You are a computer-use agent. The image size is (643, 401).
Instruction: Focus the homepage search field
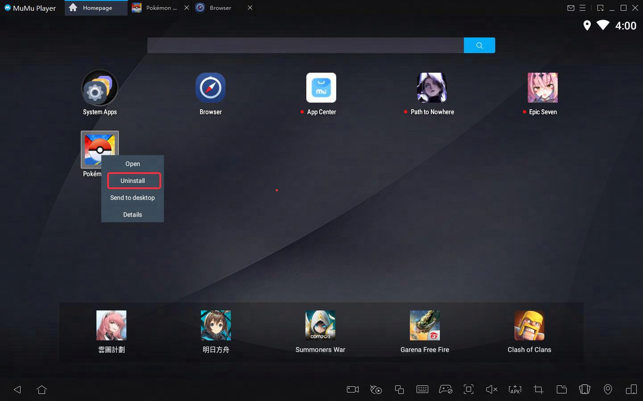coord(305,45)
